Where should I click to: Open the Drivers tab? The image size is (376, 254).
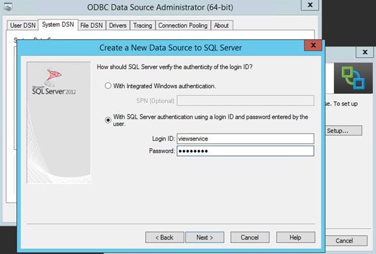coord(117,25)
